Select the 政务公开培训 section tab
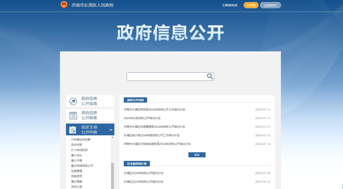The width and height of the screenshot is (343, 189). (135, 100)
